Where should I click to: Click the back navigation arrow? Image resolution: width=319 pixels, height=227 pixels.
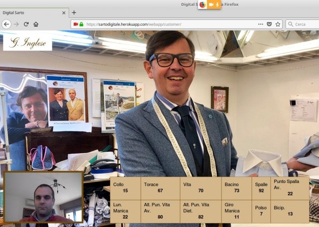point(6,24)
